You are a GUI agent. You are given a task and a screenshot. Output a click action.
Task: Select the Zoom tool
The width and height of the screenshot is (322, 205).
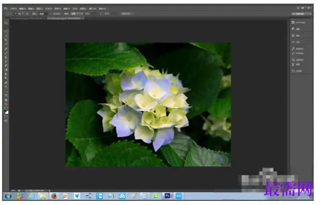[6, 104]
